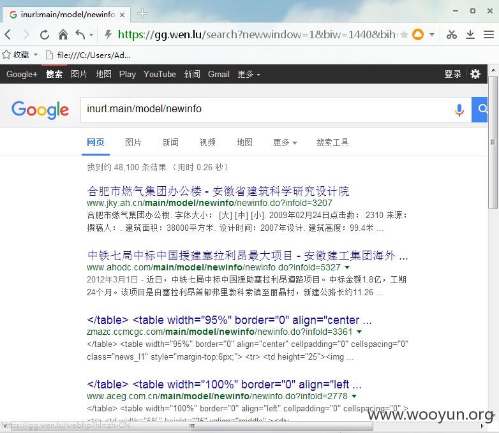499x433 pixels.
Task: Start voice search with microphone icon
Action: pyautogui.click(x=459, y=110)
